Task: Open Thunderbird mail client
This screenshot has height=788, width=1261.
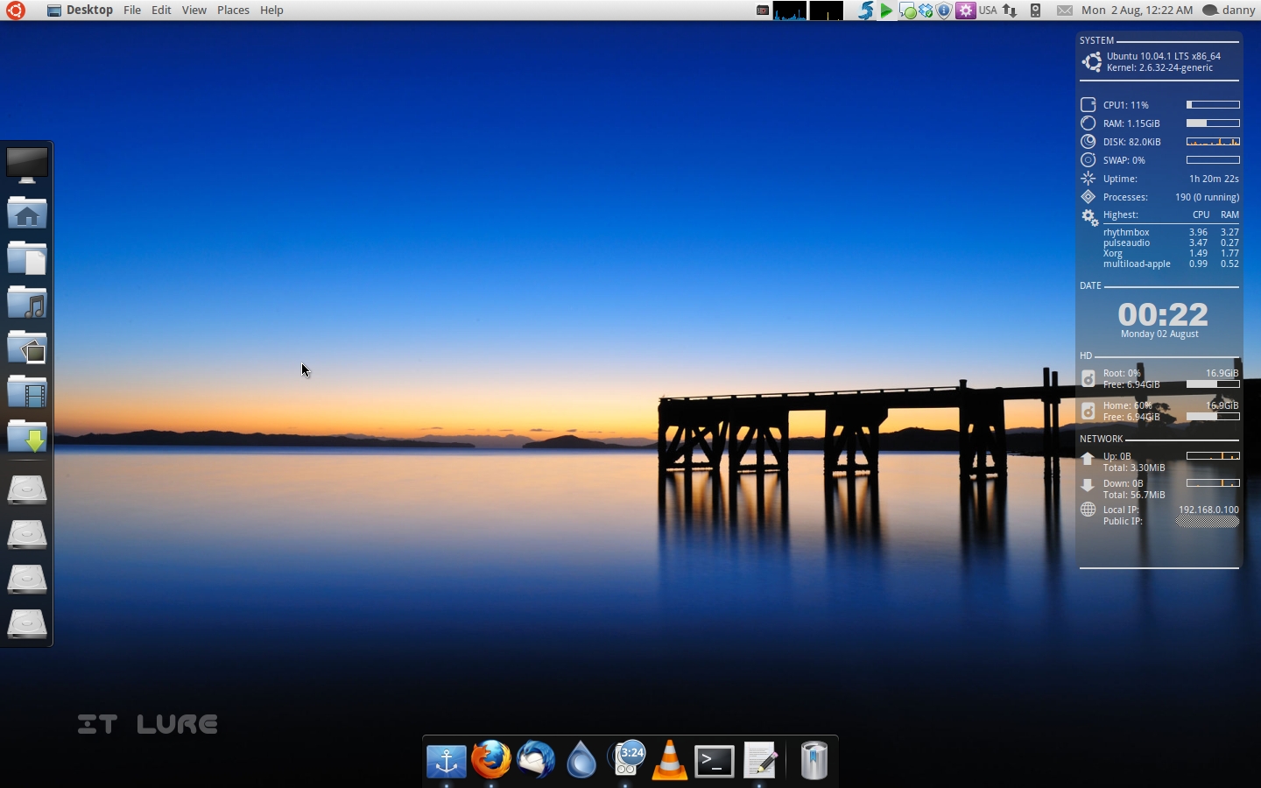Action: (536, 762)
